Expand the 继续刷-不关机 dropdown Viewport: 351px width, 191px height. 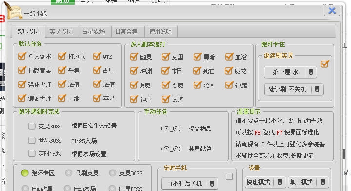click(293, 89)
